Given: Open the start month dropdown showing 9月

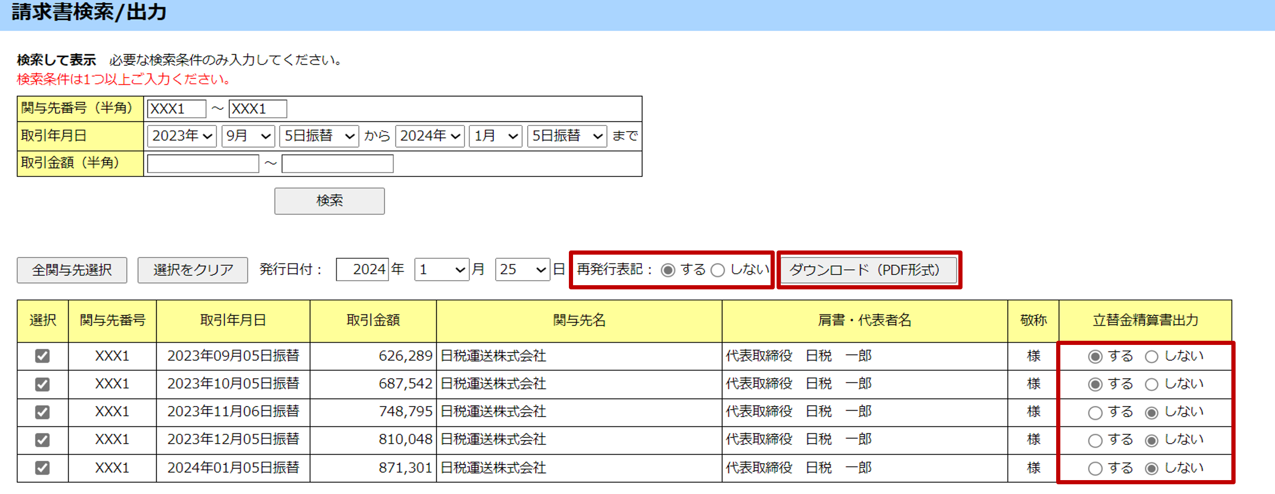Looking at the screenshot, I should point(248,136).
